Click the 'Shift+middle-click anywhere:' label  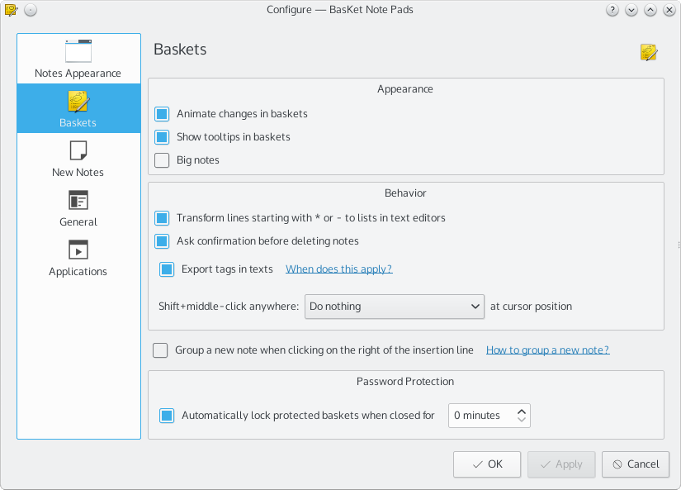(x=229, y=307)
